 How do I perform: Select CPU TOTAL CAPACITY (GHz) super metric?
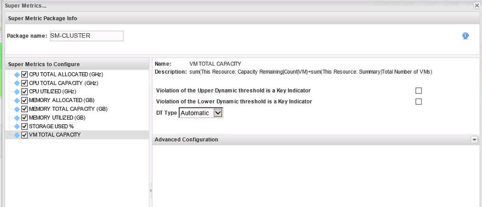click(x=63, y=83)
